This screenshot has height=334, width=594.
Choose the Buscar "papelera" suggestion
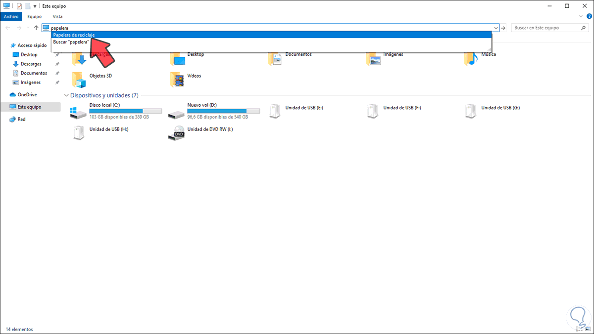point(271,42)
